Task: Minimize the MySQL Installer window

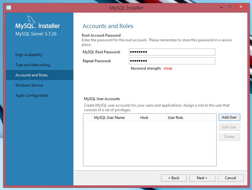Action: point(221,7)
